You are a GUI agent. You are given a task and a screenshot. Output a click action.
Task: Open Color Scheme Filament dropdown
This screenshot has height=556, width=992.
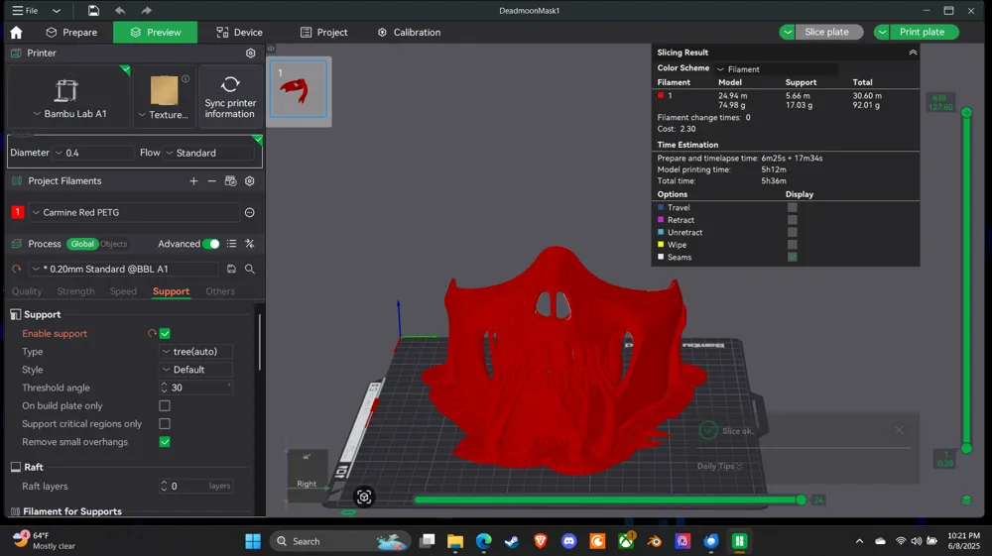(x=777, y=68)
